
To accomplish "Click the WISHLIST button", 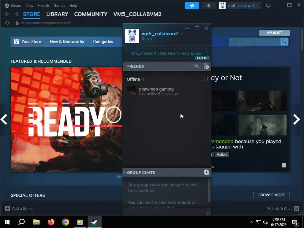I will point(274,33).
